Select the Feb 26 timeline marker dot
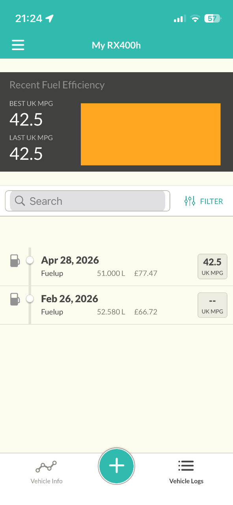The image size is (233, 505). click(30, 299)
